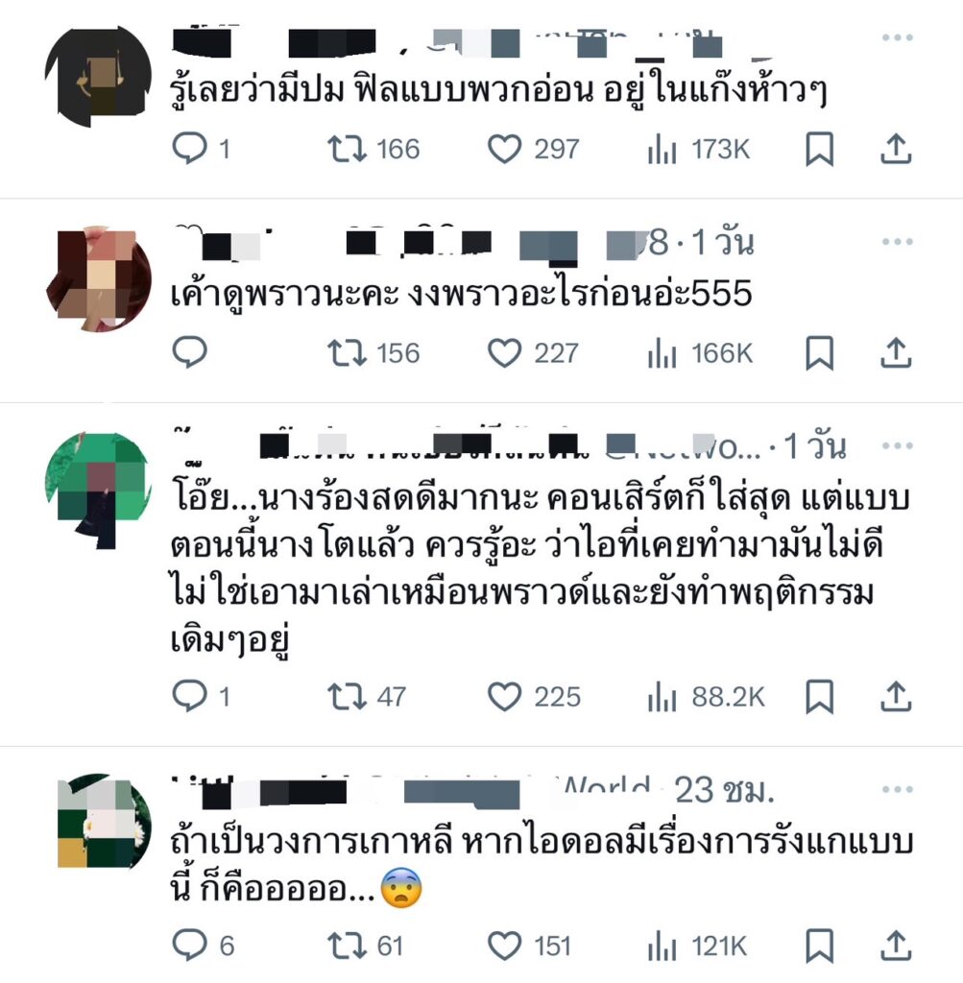
Task: Open more options on 23 ชม. tweet
Action: coord(897,789)
